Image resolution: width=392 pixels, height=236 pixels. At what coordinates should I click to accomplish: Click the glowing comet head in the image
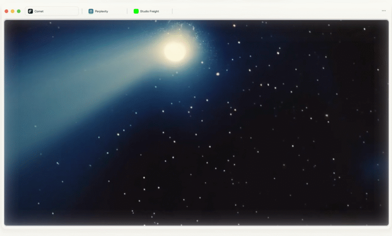174,51
